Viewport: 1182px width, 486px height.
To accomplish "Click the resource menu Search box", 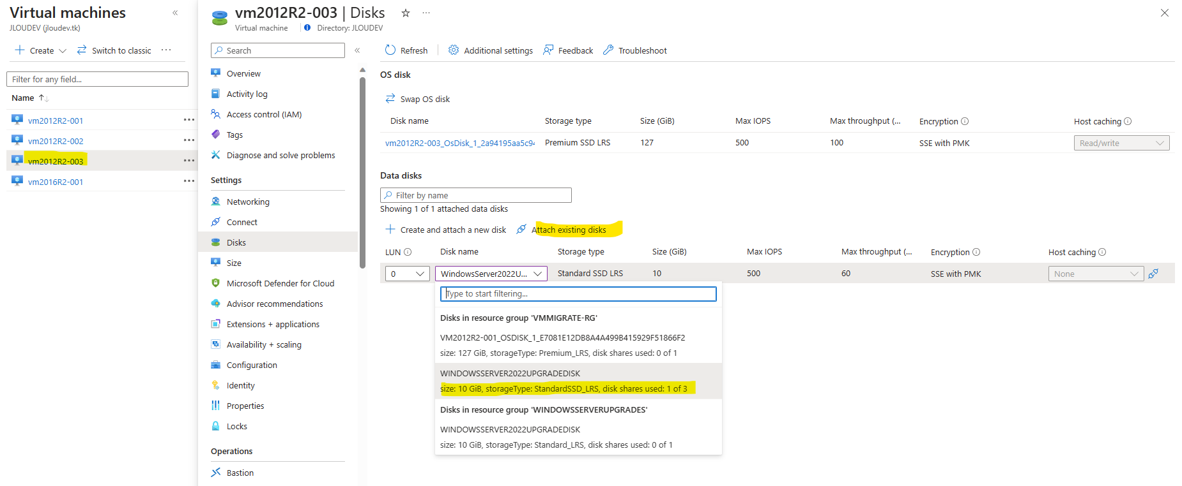I will click(278, 50).
